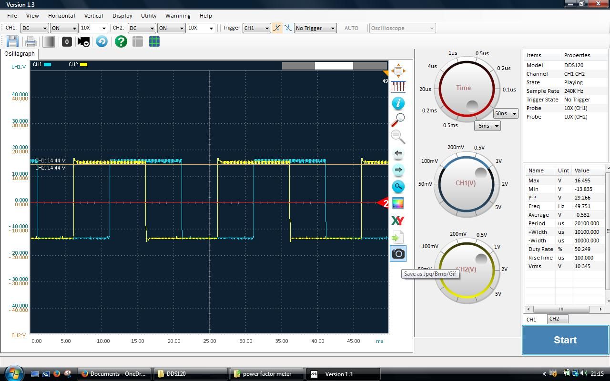The image size is (610, 381).
Task: Print the current oscillogram
Action: click(30, 42)
